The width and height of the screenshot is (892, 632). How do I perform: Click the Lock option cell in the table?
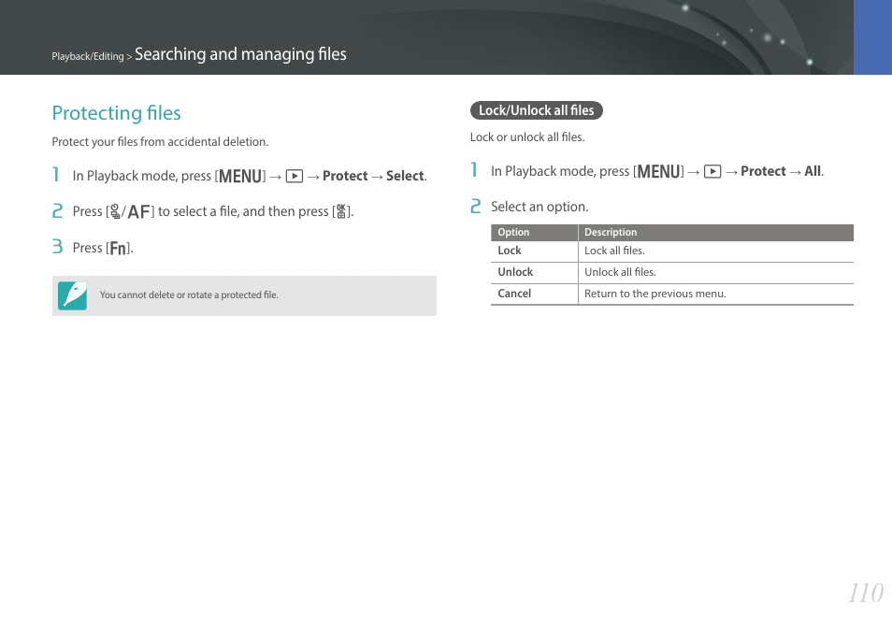(x=534, y=251)
